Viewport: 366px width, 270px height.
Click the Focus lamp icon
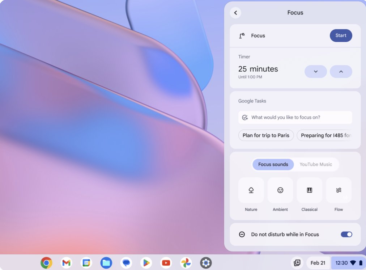pyautogui.click(x=242, y=36)
